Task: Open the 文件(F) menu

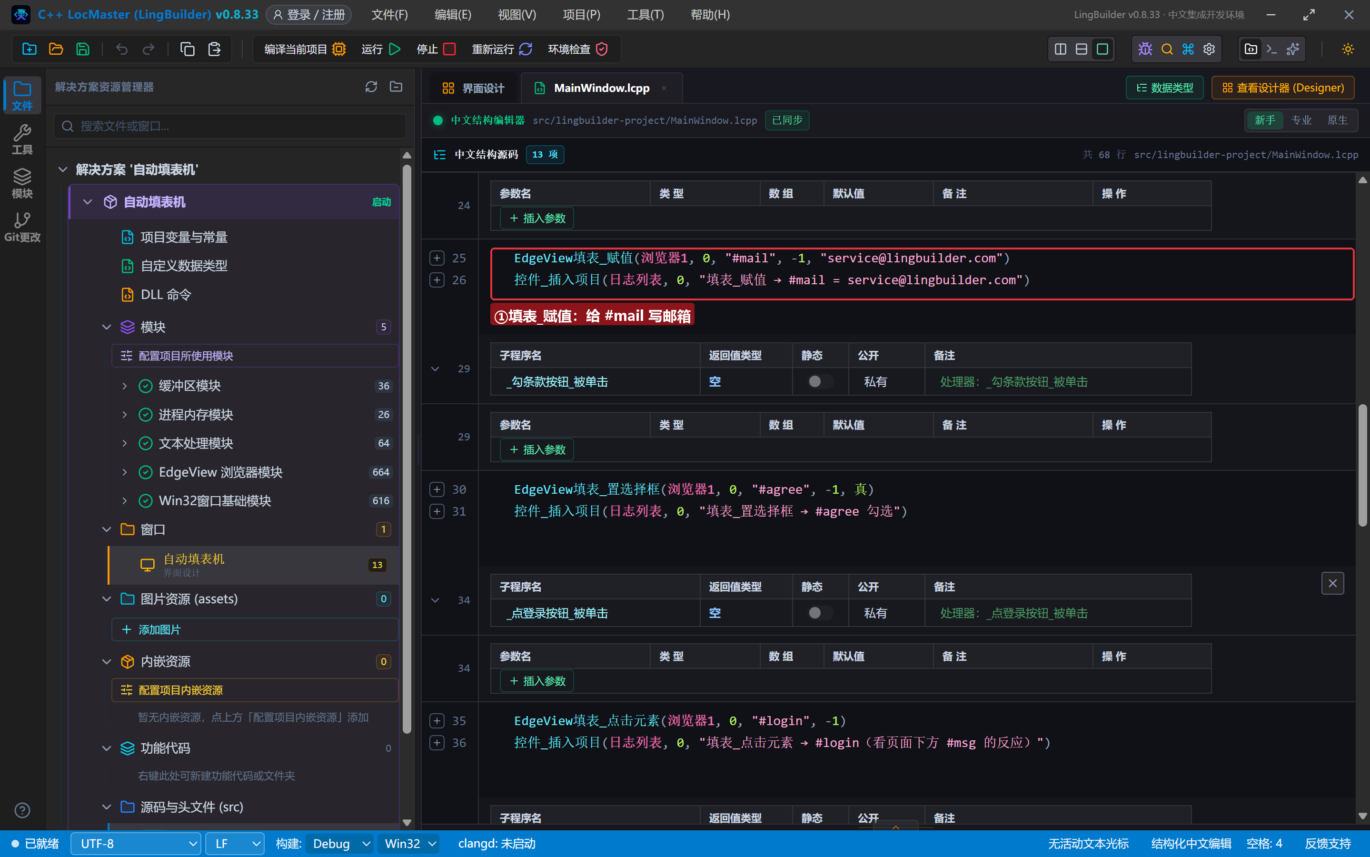Action: click(x=389, y=15)
